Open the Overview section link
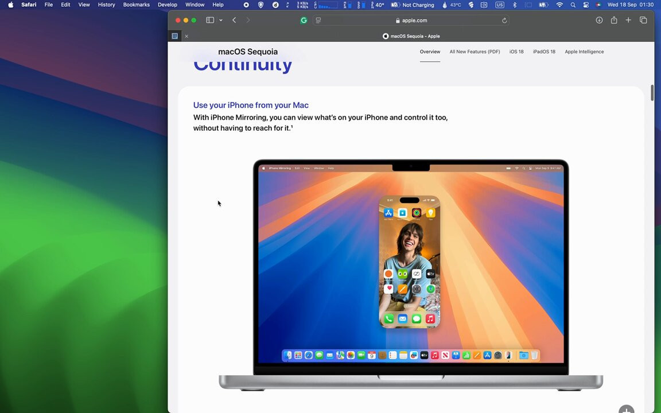The image size is (661, 413). [430, 52]
